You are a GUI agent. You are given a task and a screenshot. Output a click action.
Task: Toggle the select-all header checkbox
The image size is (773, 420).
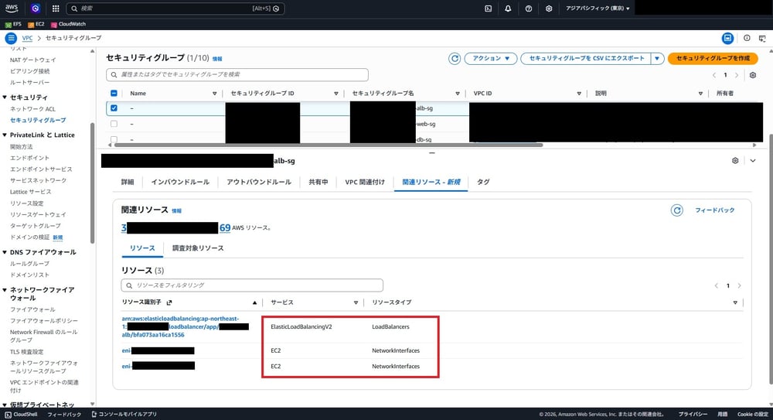114,93
